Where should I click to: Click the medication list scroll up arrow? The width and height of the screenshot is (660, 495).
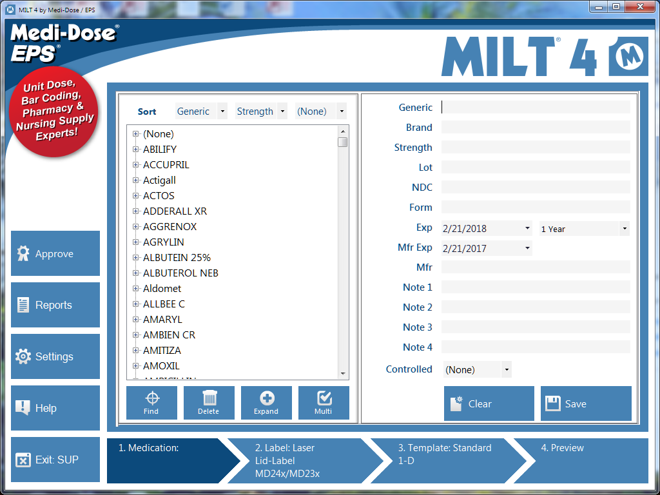click(x=343, y=131)
